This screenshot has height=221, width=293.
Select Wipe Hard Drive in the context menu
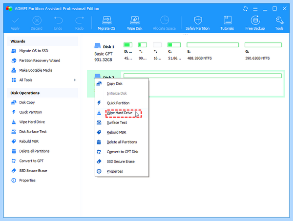coord(122,113)
